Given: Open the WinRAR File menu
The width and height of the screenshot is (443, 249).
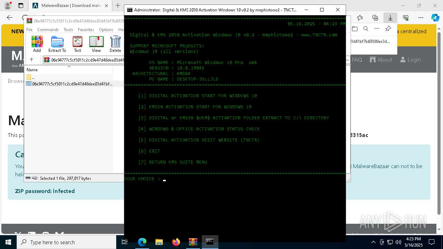Looking at the screenshot, I should (29, 30).
